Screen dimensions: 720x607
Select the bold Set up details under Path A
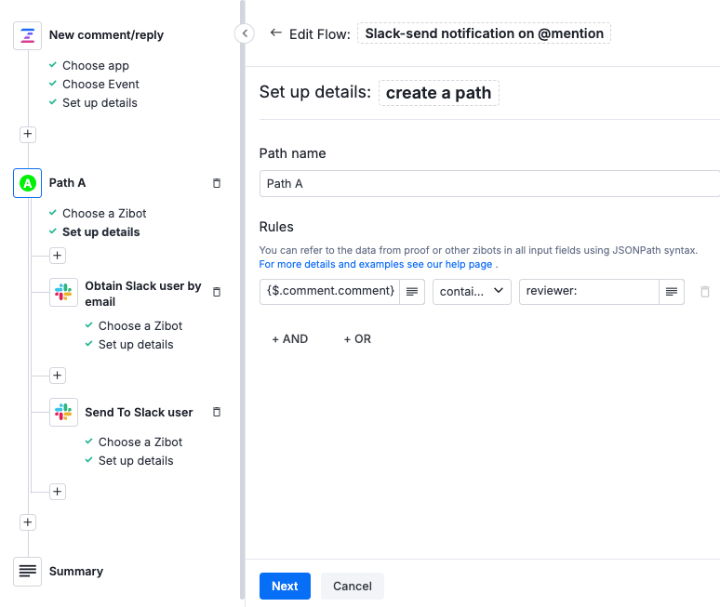(101, 231)
